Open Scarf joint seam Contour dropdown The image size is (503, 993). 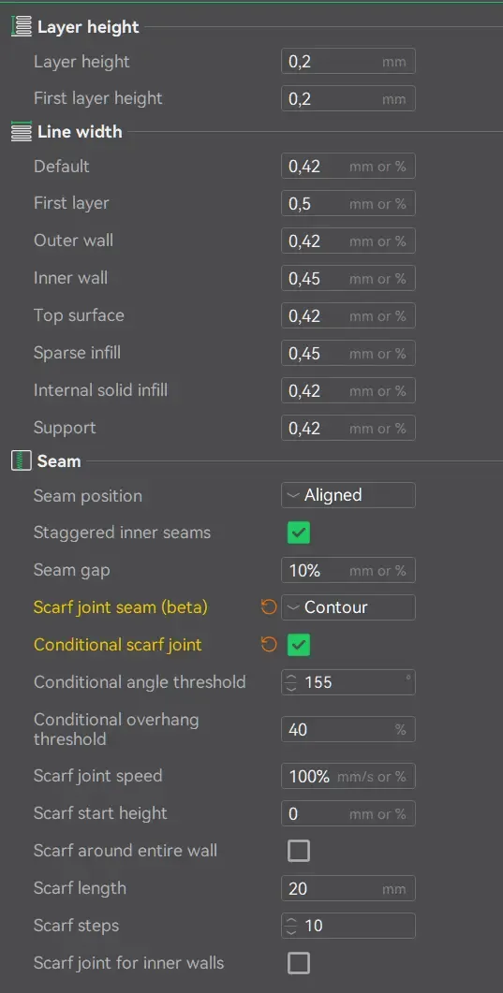pyautogui.click(x=348, y=607)
